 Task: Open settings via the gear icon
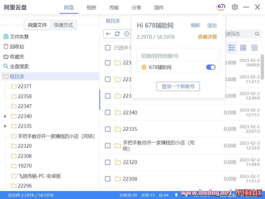[235, 7]
